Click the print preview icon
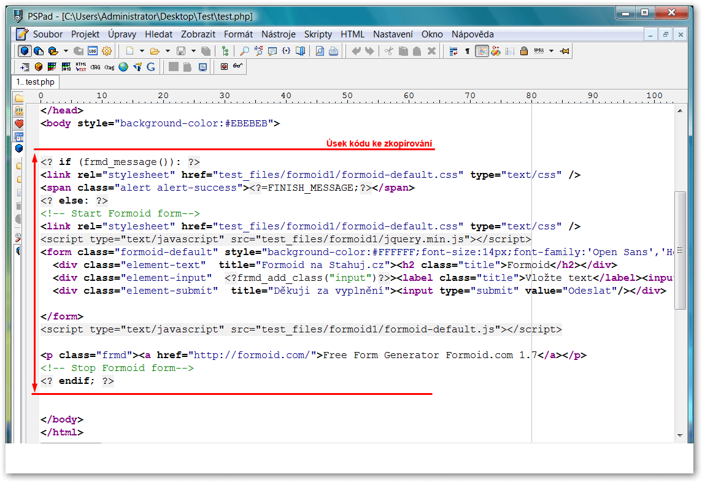Screen dimensions: 702x482 click(x=320, y=51)
